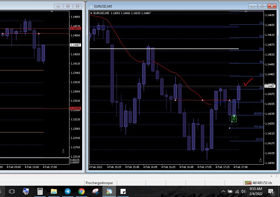Switch to the MetaTrader taskbar icon

tap(109, 191)
